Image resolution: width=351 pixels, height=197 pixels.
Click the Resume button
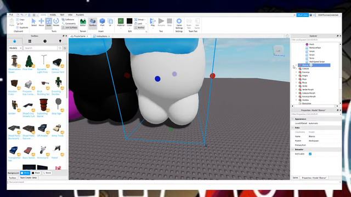click(161, 22)
